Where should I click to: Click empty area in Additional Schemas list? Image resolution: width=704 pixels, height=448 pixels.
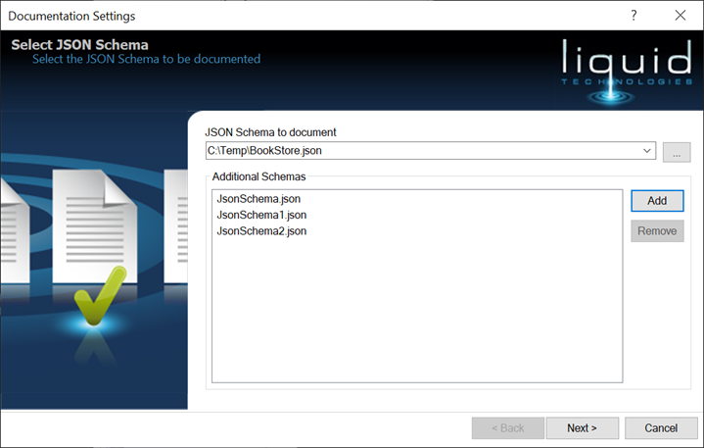416,314
